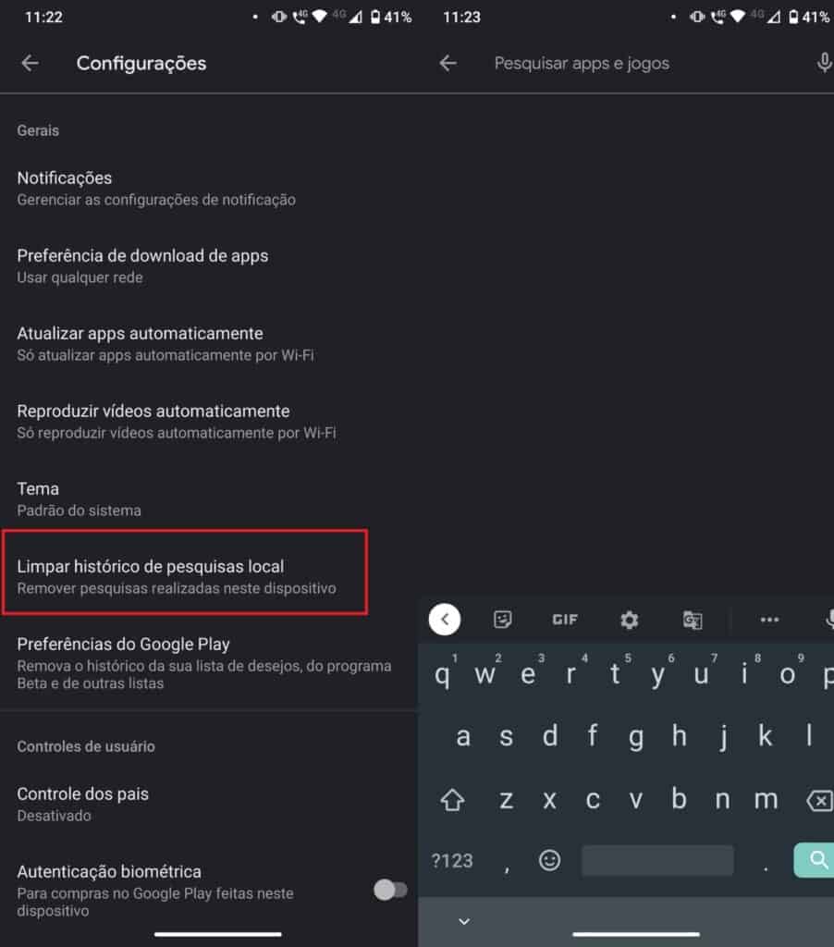Image resolution: width=834 pixels, height=947 pixels.
Task: Switch keyboard to ?123 symbols
Action: [x=452, y=861]
